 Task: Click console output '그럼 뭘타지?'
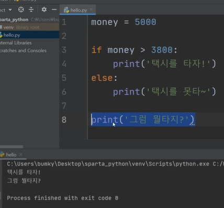(24, 181)
